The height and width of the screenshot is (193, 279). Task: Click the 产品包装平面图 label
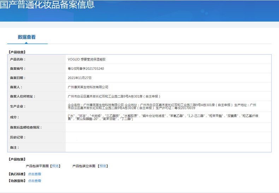pos(37,166)
